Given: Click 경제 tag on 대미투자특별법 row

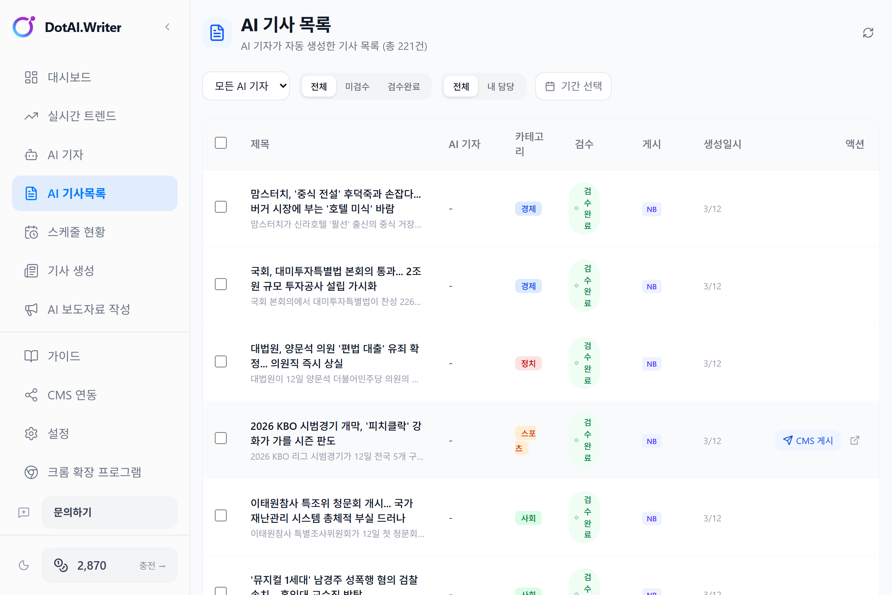Looking at the screenshot, I should point(528,286).
